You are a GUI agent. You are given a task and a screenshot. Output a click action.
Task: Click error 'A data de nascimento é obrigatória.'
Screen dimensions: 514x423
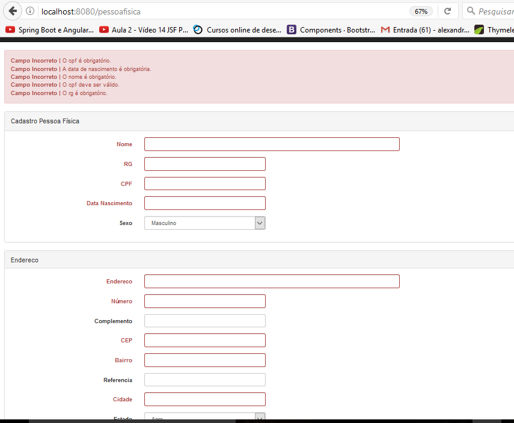(x=106, y=69)
